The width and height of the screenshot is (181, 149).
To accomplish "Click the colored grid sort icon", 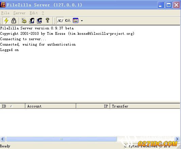I will [76, 21].
